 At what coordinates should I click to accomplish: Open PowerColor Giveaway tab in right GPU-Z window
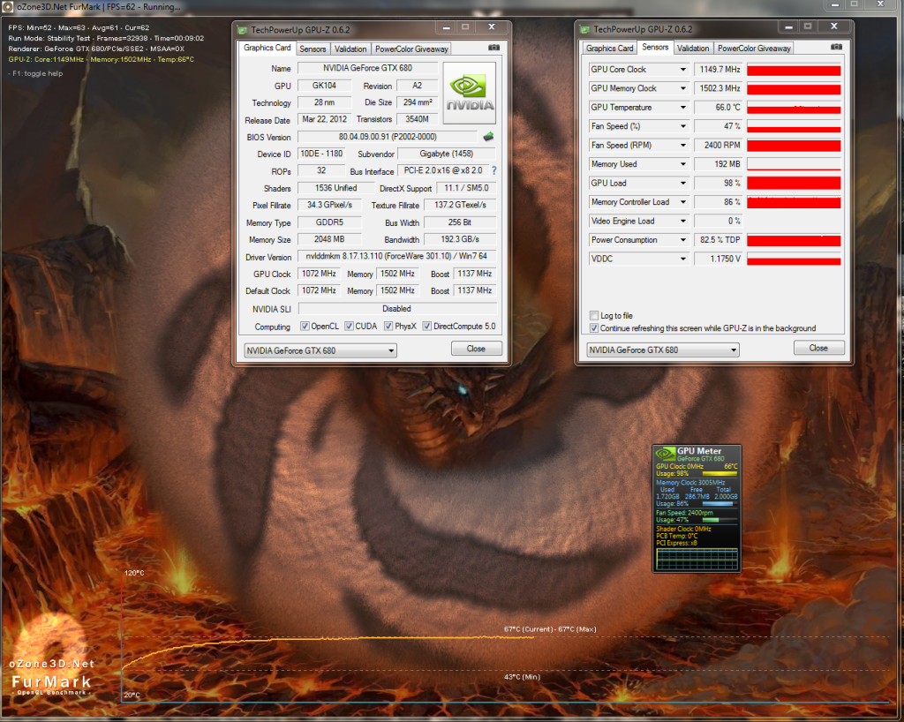(x=754, y=49)
